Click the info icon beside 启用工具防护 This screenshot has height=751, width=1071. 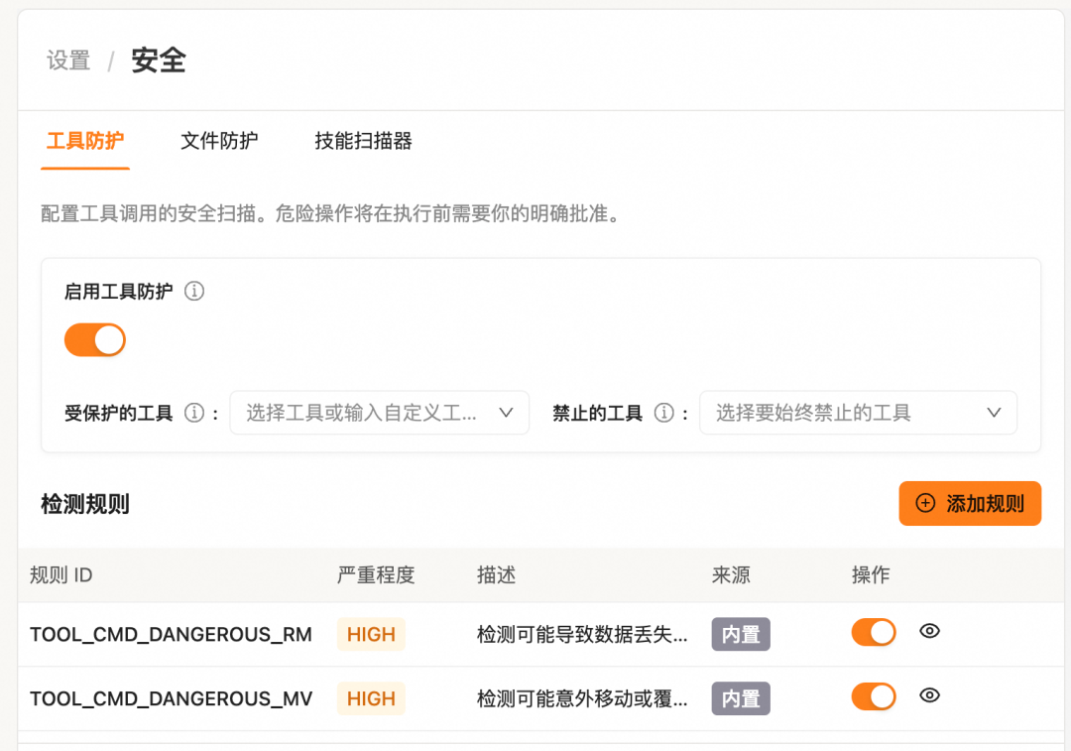click(195, 291)
